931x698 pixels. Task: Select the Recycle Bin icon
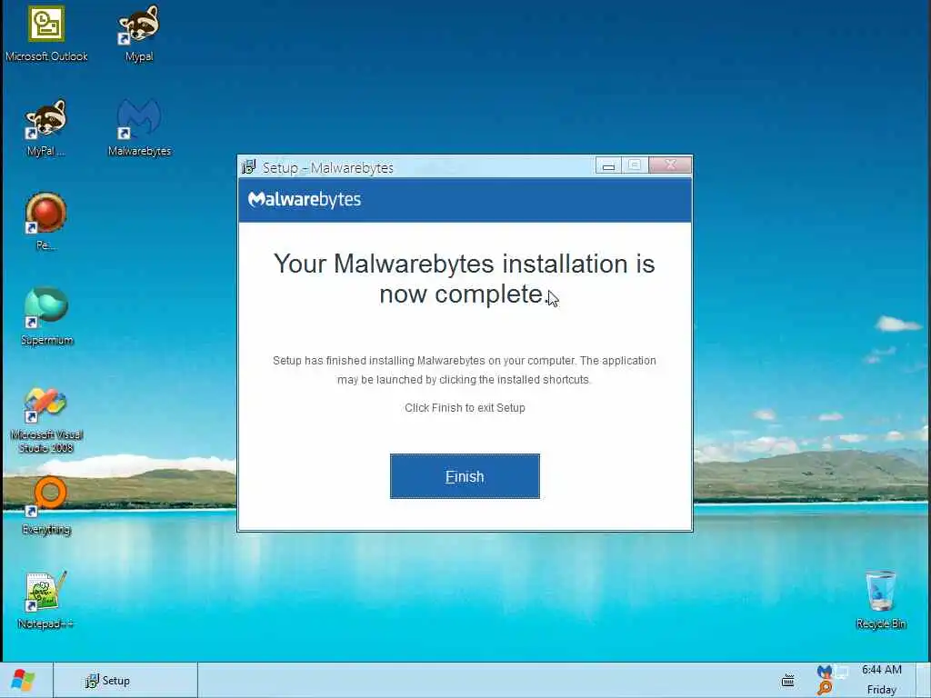coord(880,600)
